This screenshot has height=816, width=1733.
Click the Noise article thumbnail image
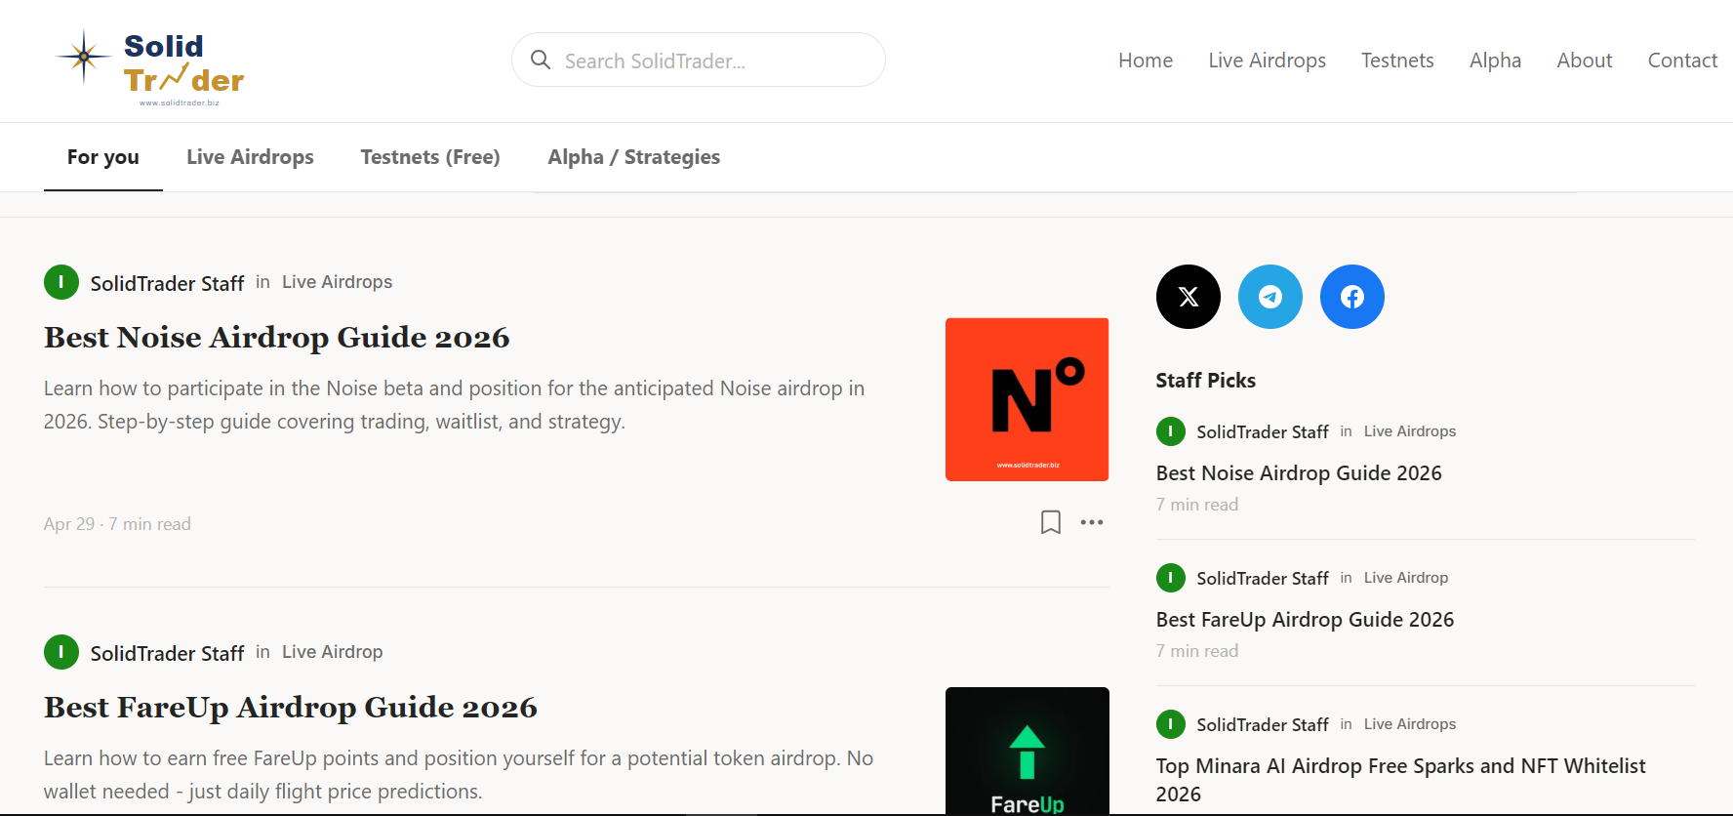(x=1028, y=399)
